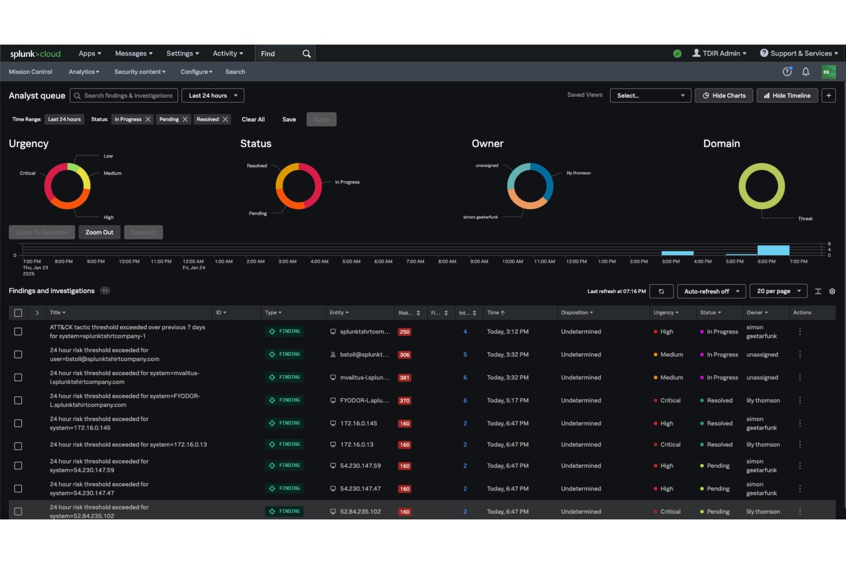Select checkbox for system=172.16.0.145 row
This screenshot has width=846, height=564.
click(x=18, y=423)
